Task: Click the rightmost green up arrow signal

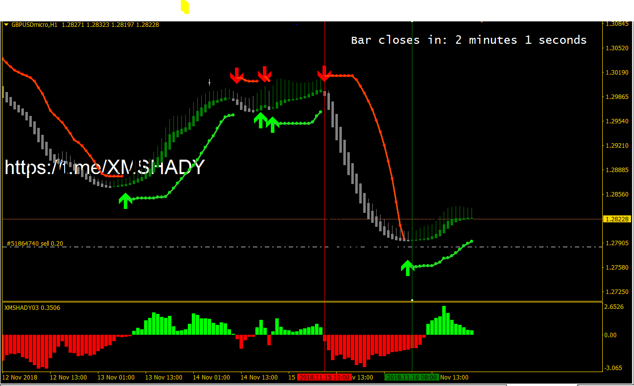Action: tap(407, 267)
